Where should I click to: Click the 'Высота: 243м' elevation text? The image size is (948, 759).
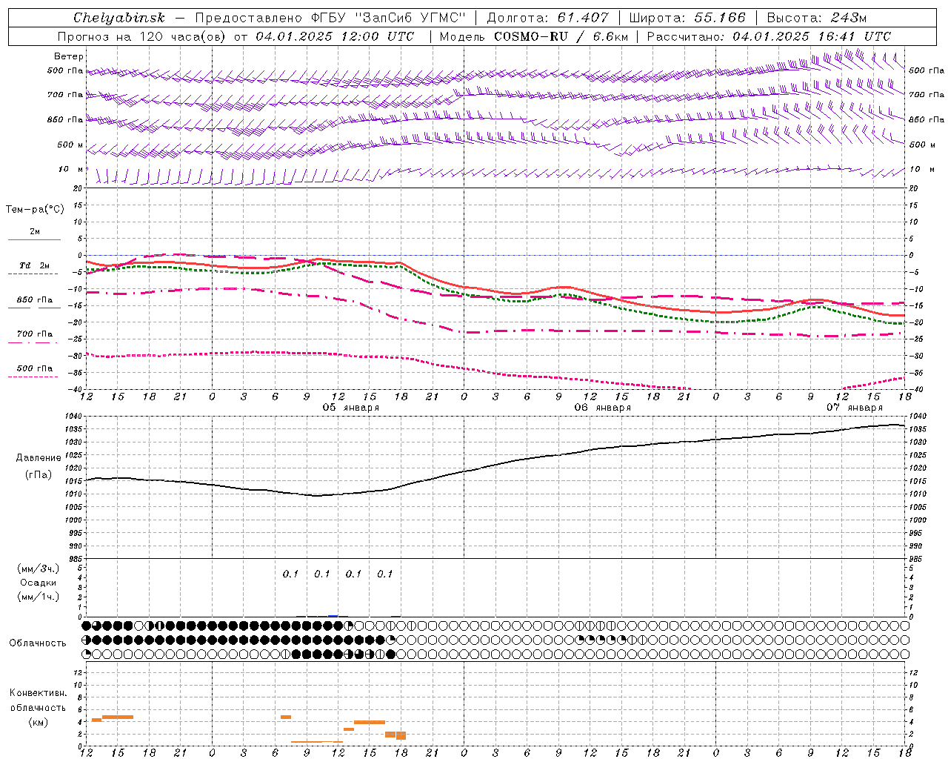click(x=817, y=18)
